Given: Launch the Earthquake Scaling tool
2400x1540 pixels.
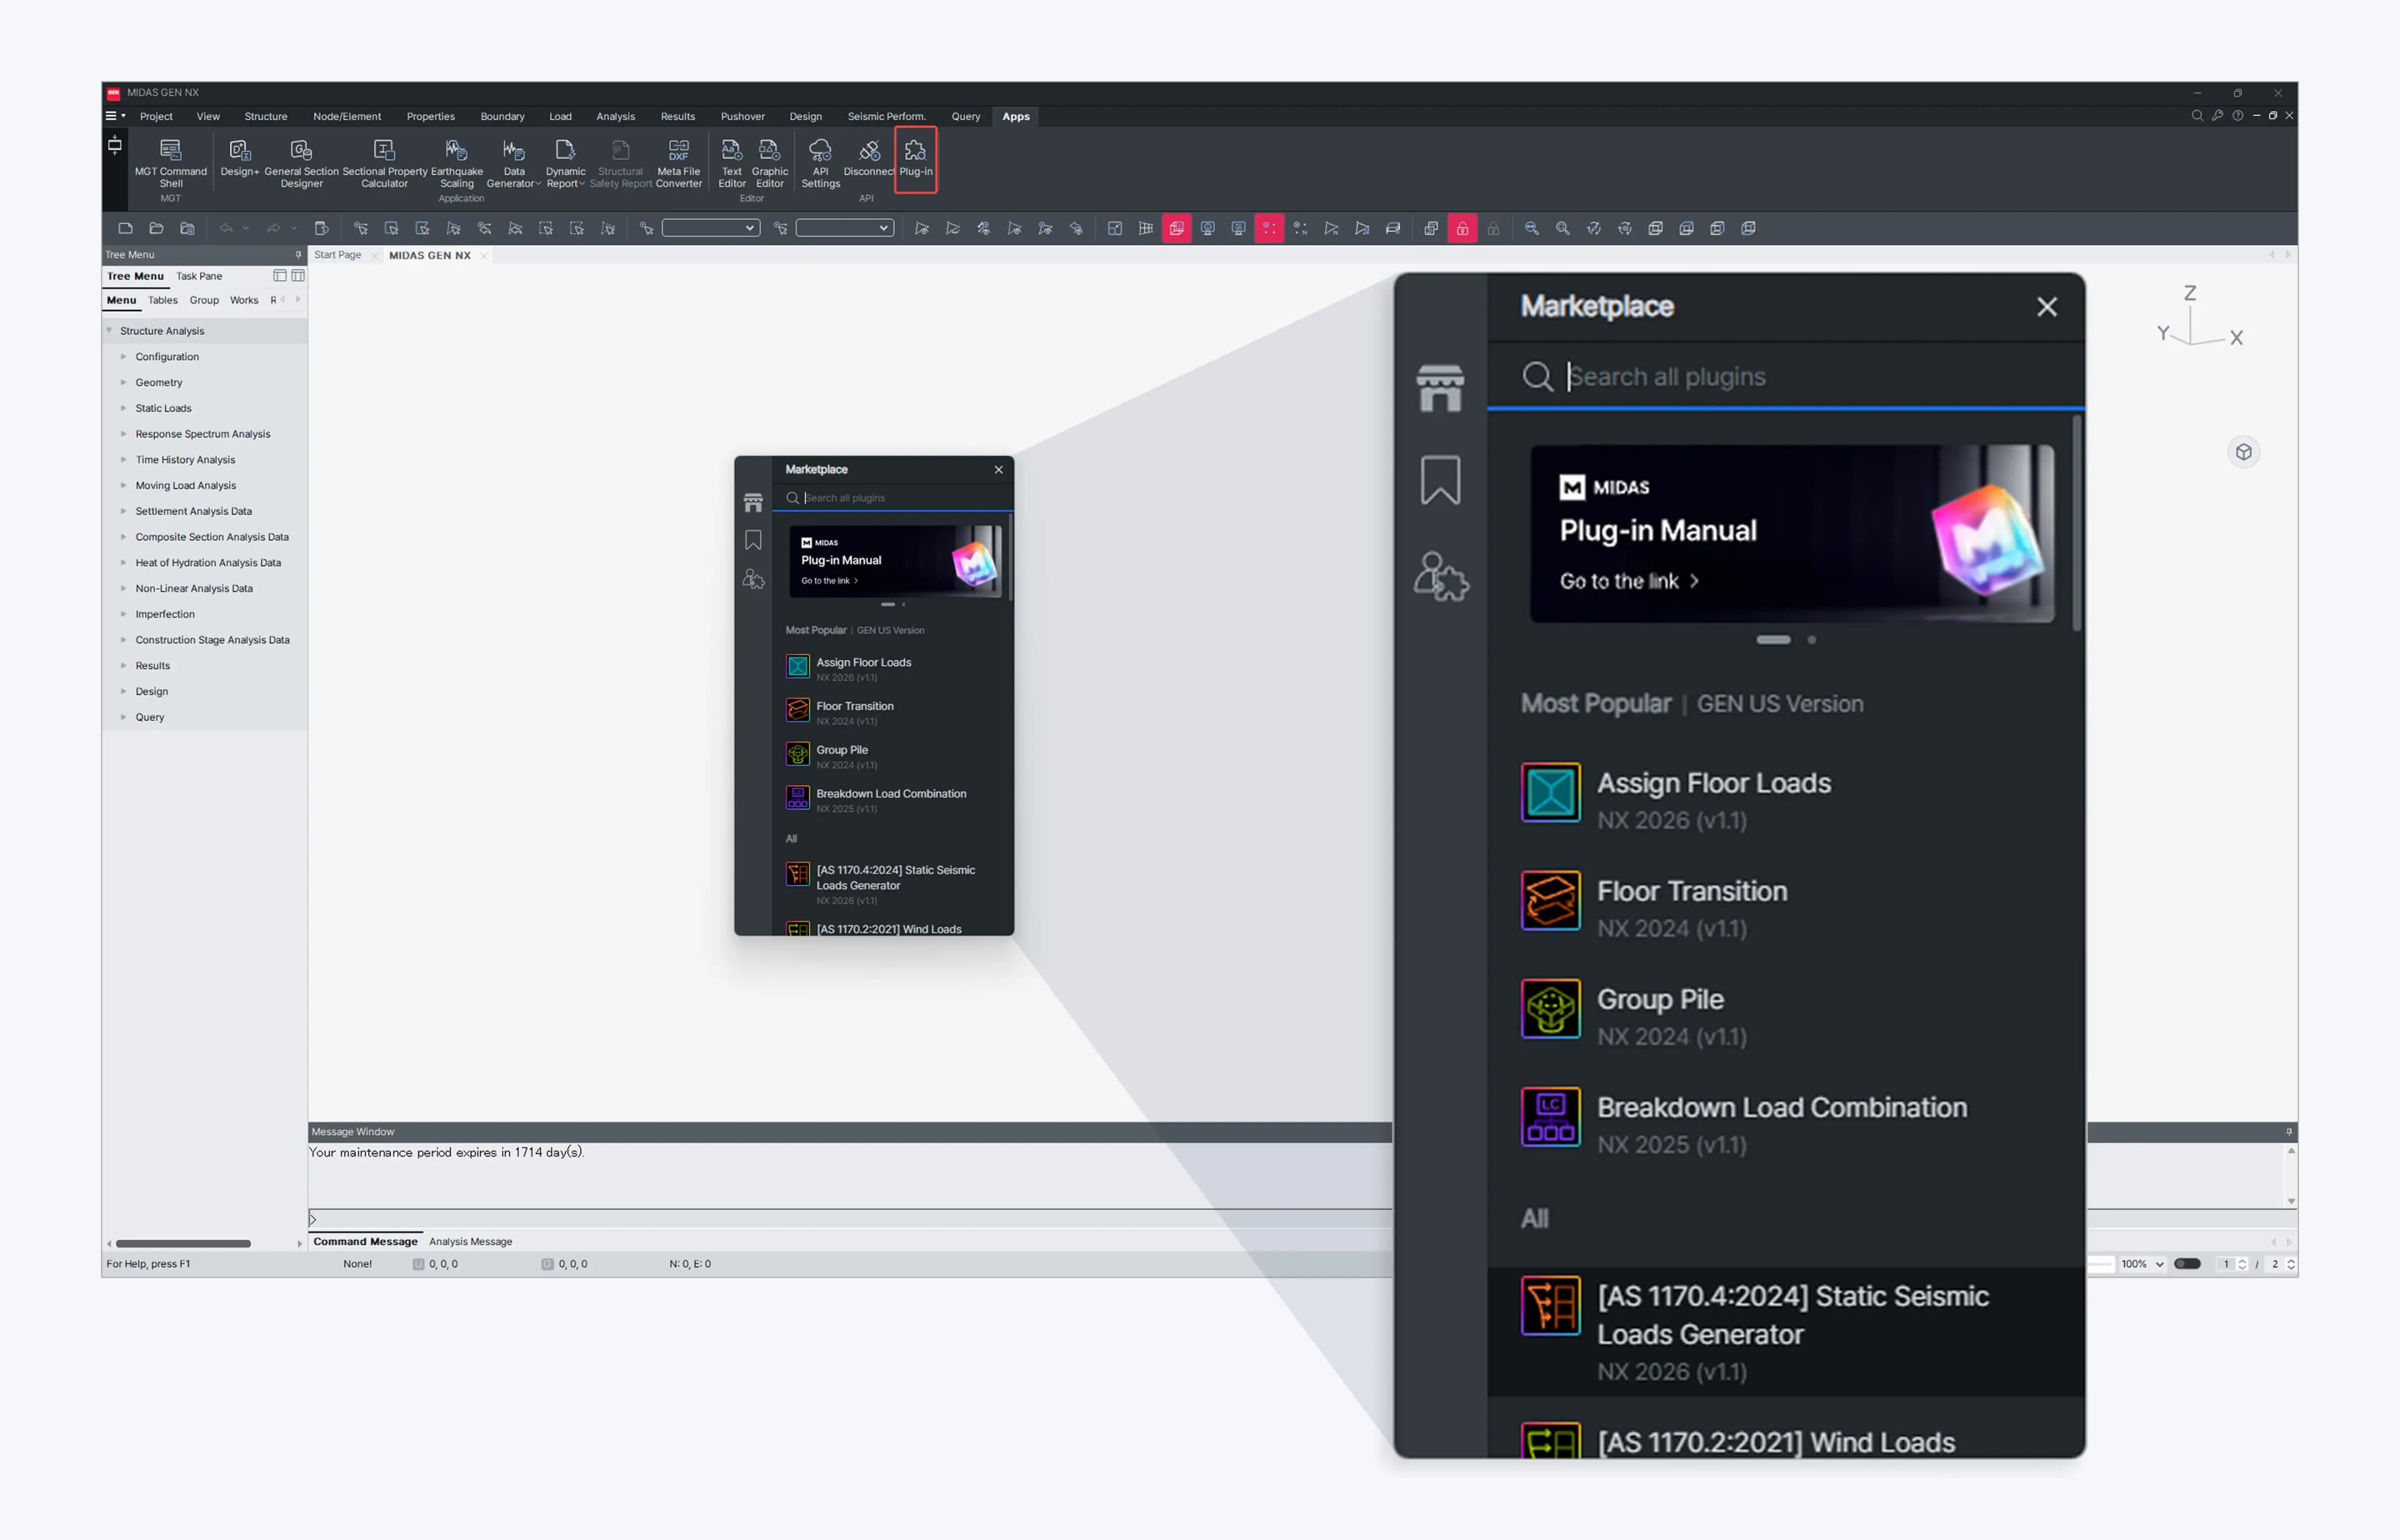Looking at the screenshot, I should [x=457, y=162].
